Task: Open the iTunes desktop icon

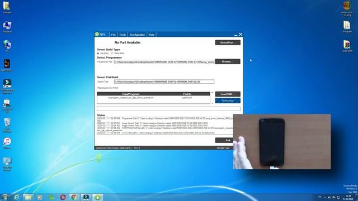Action: click(x=7, y=143)
